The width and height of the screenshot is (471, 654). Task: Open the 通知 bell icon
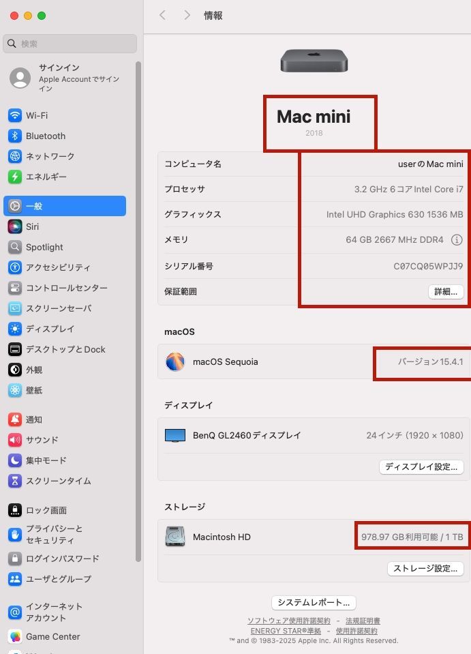pos(15,419)
